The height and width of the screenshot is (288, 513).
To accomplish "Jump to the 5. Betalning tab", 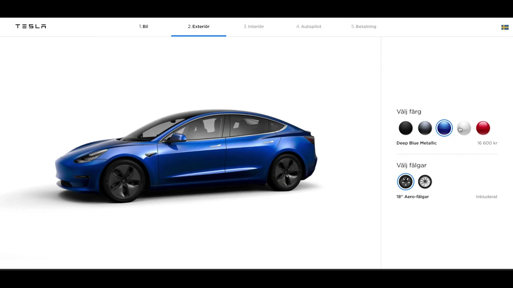I will coord(364,26).
